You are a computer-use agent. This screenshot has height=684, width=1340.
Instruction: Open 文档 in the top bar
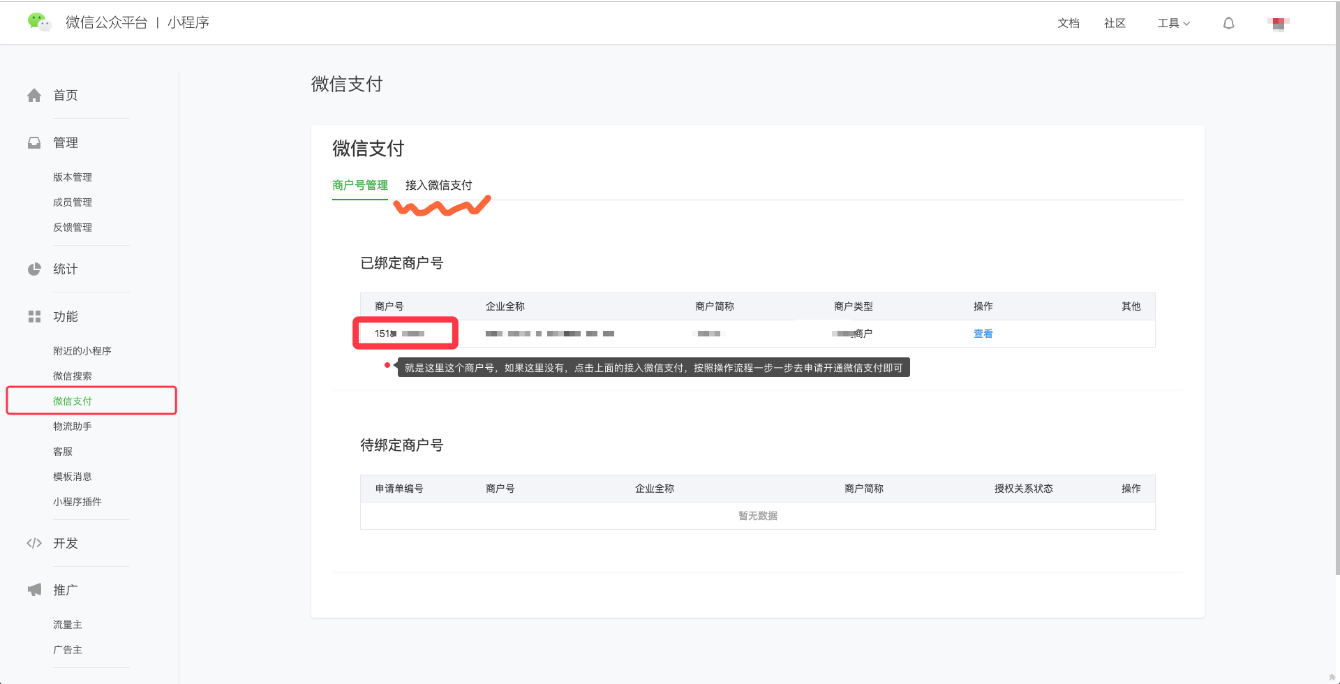(1069, 23)
